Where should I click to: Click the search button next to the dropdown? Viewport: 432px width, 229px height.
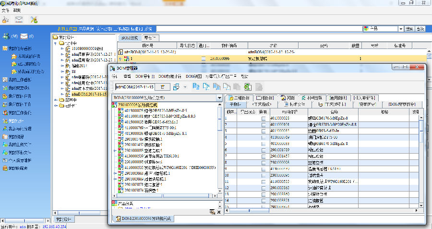[x=409, y=29]
